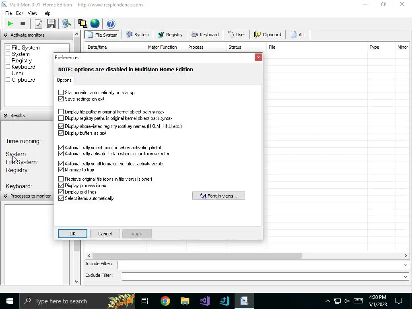The image size is (412, 309).
Task: Close the Preferences dialog
Action: point(258,57)
